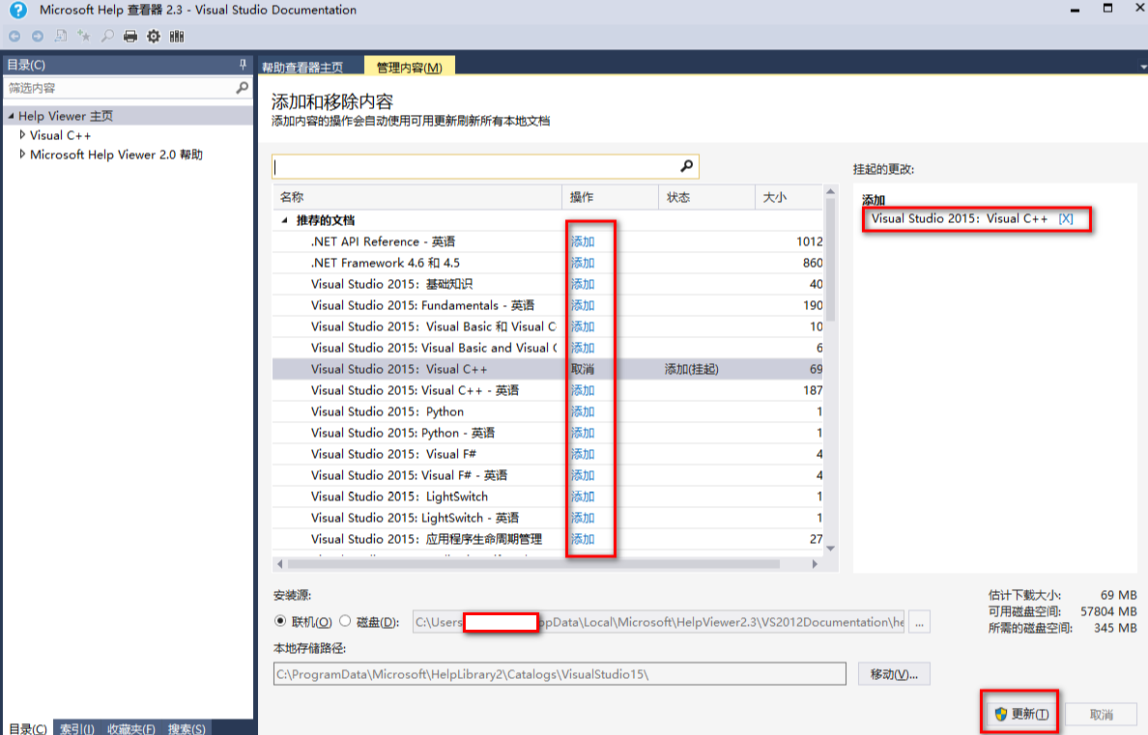Click 添加 for Python - 英语 row

pos(583,433)
